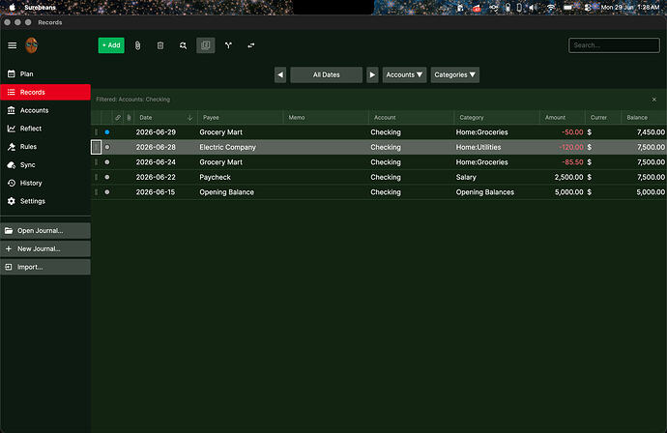Open the Categories filter dropdown
This screenshot has width=667, height=433.
(x=454, y=74)
